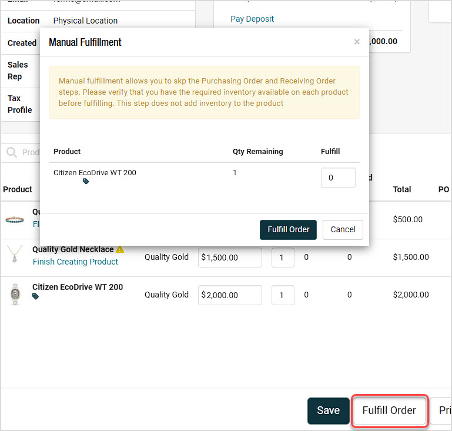Screen dimensions: 452x431
Task: Click the yellow manual fulfillment warning notice
Action: pyautogui.click(x=205, y=92)
